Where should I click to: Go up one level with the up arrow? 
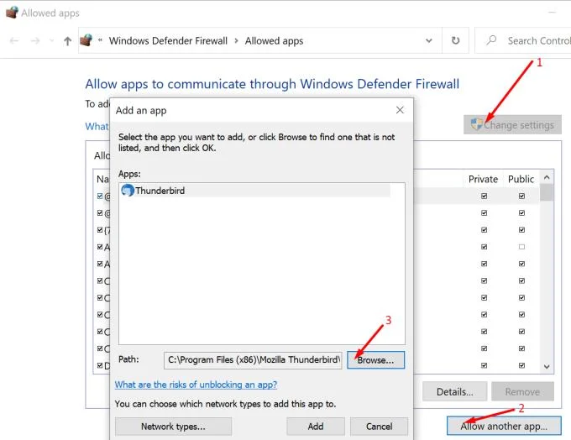click(67, 41)
